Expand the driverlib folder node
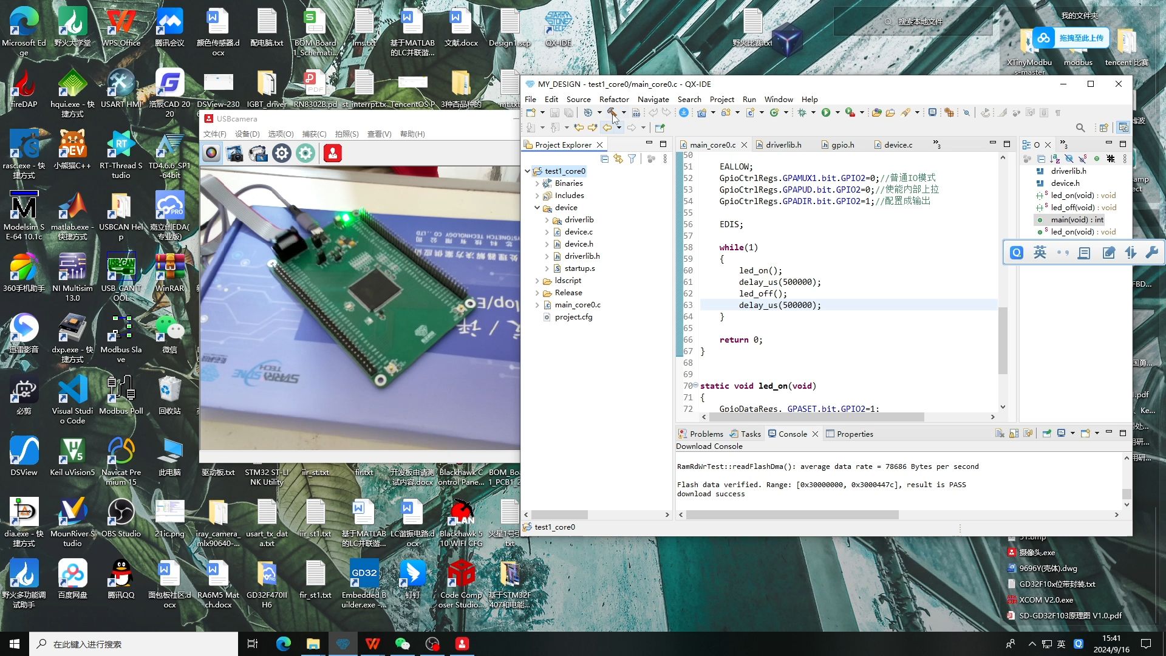 [x=547, y=220]
